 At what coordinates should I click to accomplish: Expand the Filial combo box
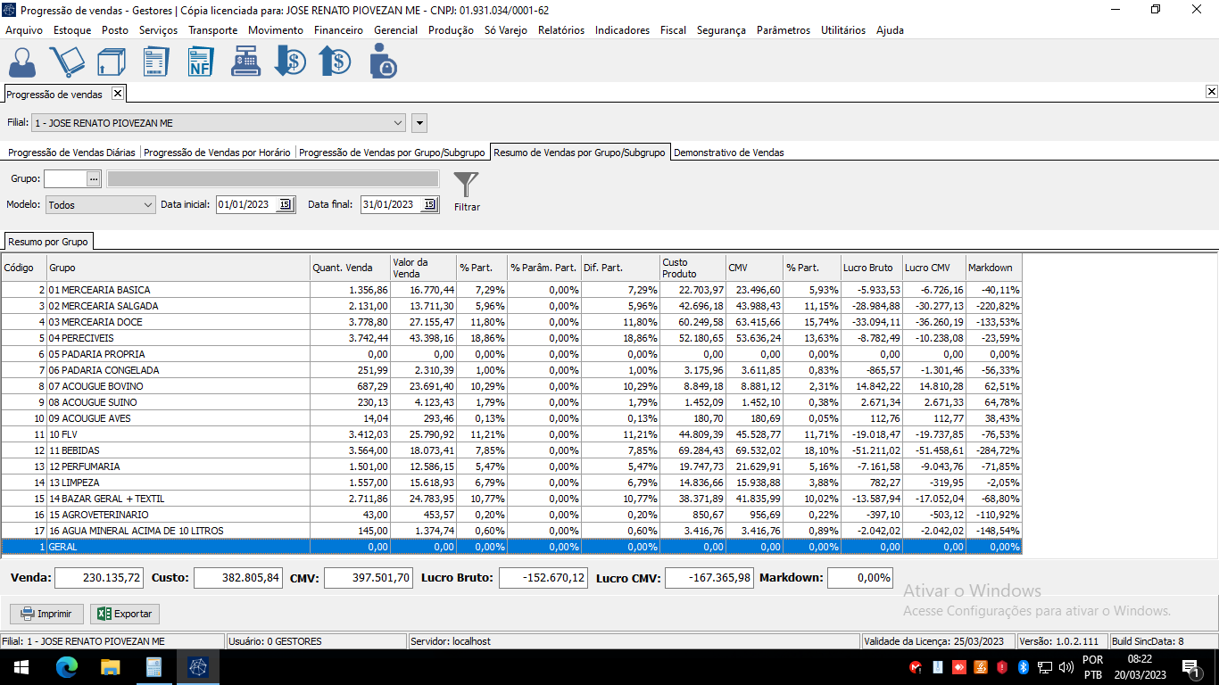tap(398, 122)
